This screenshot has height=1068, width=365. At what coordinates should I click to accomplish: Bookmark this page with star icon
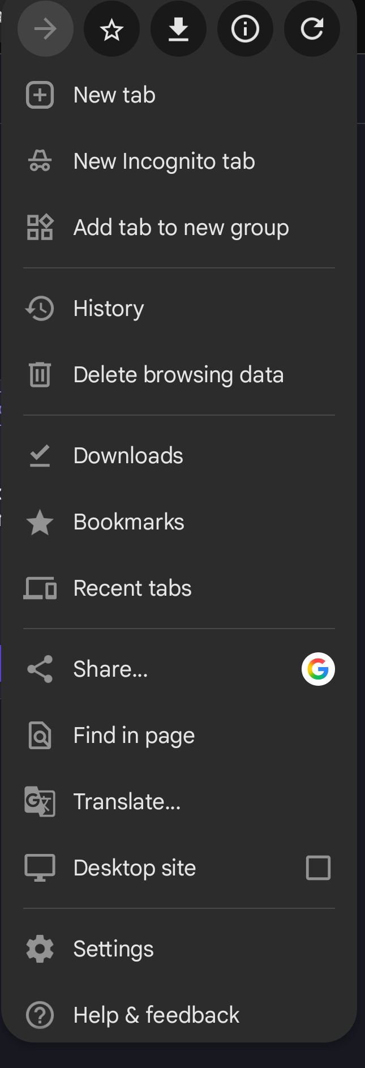(x=111, y=29)
